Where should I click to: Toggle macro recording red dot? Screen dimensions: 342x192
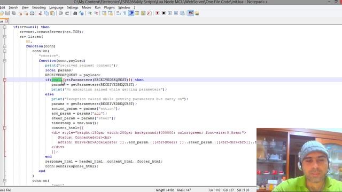coord(157,13)
